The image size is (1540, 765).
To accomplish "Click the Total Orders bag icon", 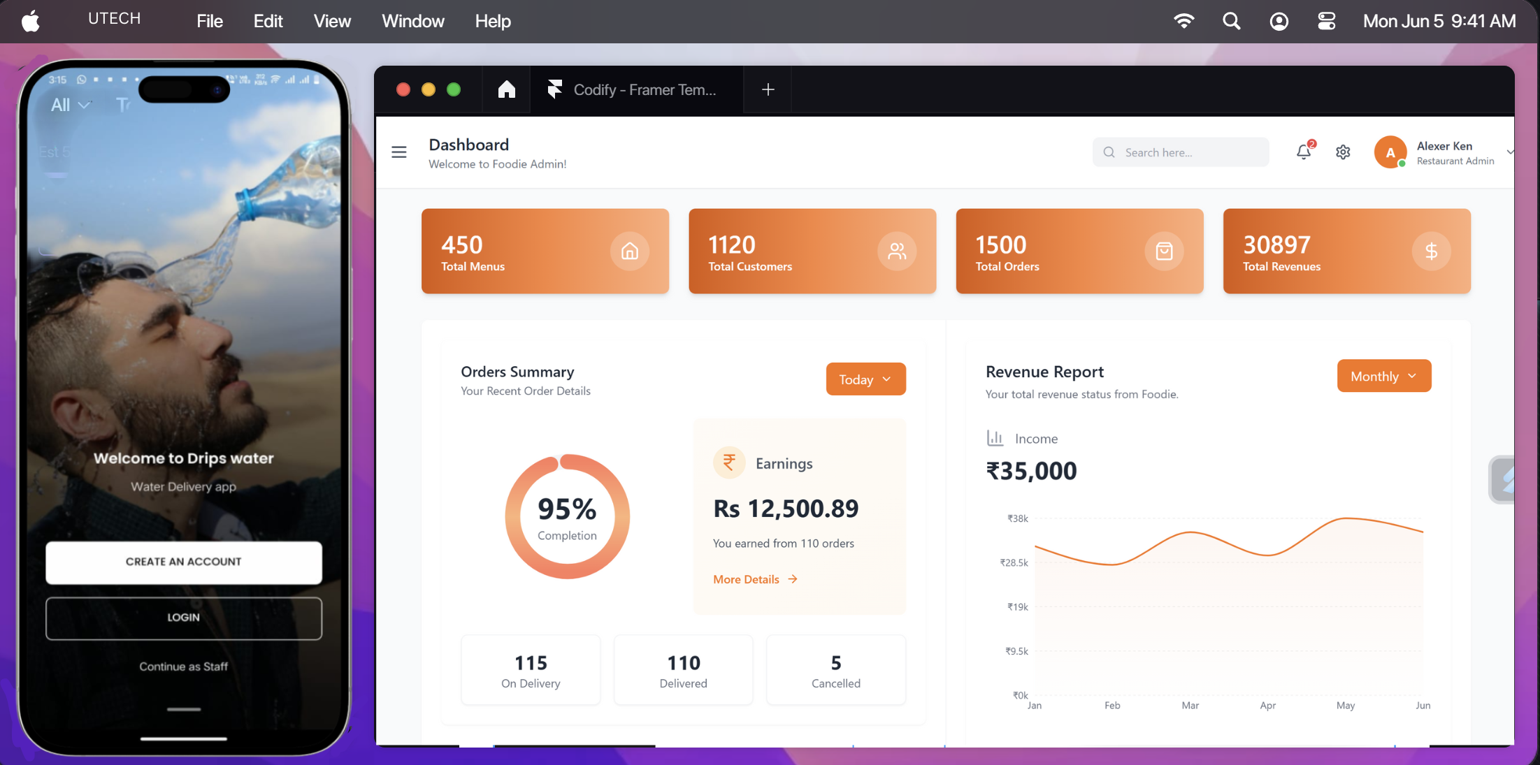I will click(x=1164, y=251).
